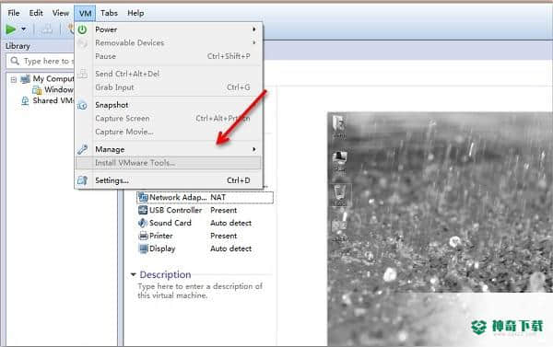Click the green Power On play button
553x347 pixels.
pos(11,29)
